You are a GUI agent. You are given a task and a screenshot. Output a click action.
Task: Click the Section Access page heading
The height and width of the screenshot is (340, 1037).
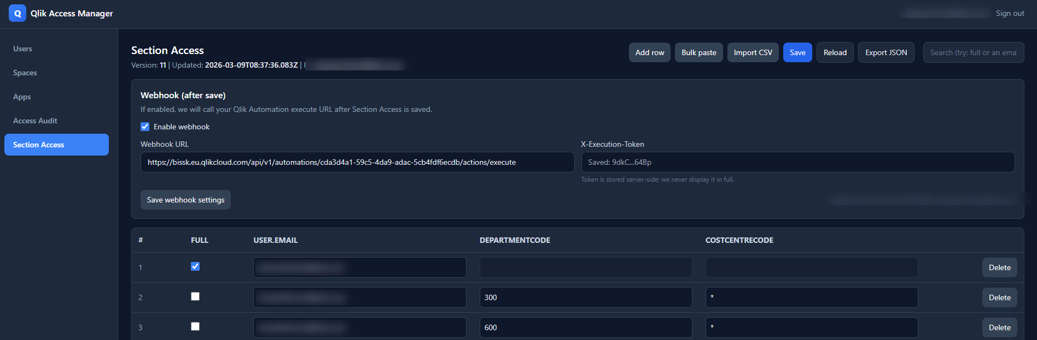pyautogui.click(x=167, y=50)
